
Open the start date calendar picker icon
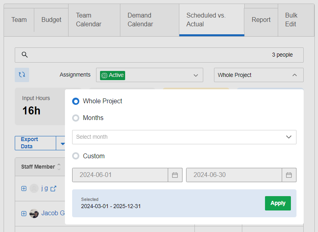[x=175, y=175]
